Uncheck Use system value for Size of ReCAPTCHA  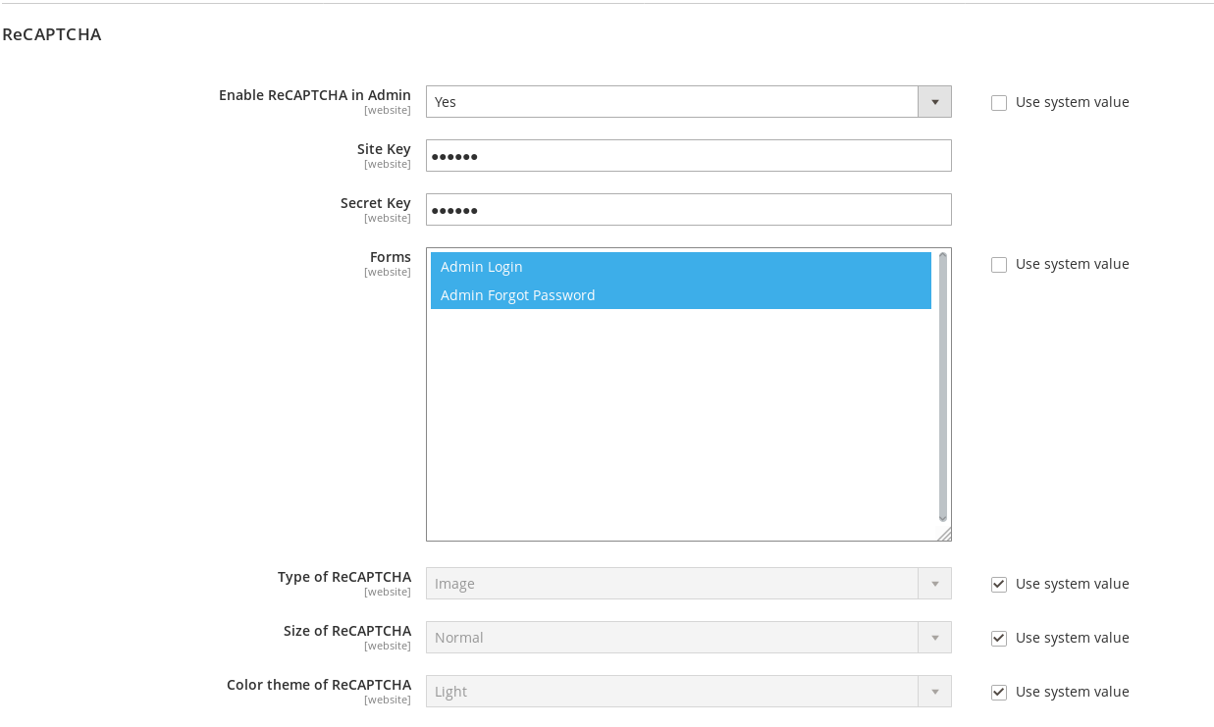click(999, 639)
